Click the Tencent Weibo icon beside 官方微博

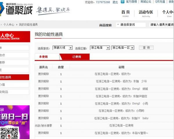click(x=122, y=2)
